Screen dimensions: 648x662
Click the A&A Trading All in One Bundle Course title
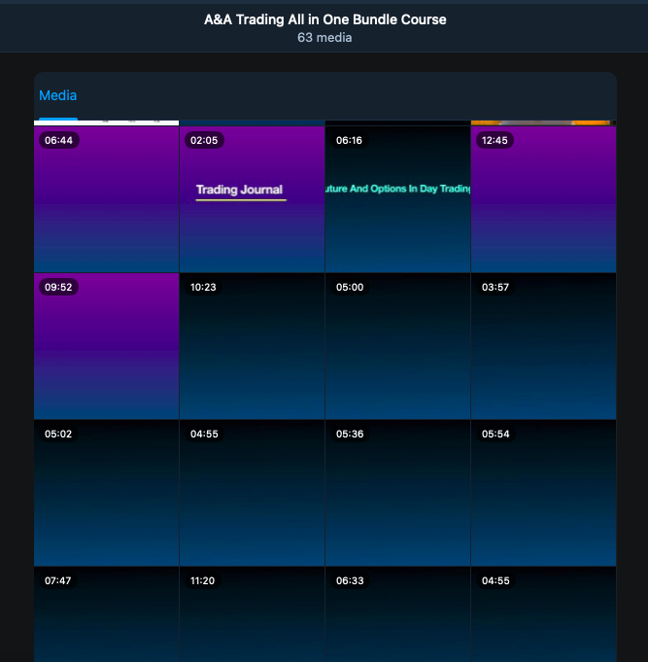coord(324,19)
